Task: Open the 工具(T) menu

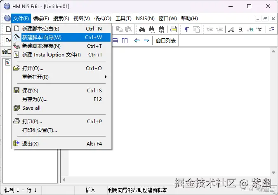Action: coord(123,19)
